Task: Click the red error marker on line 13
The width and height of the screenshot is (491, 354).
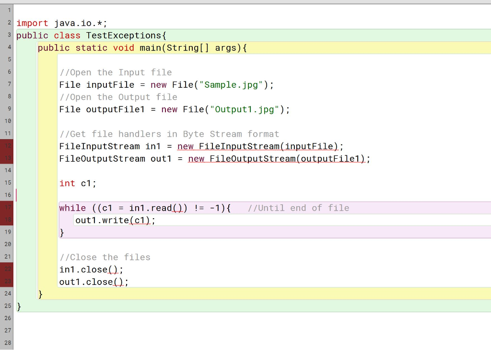Action: (x=6, y=158)
